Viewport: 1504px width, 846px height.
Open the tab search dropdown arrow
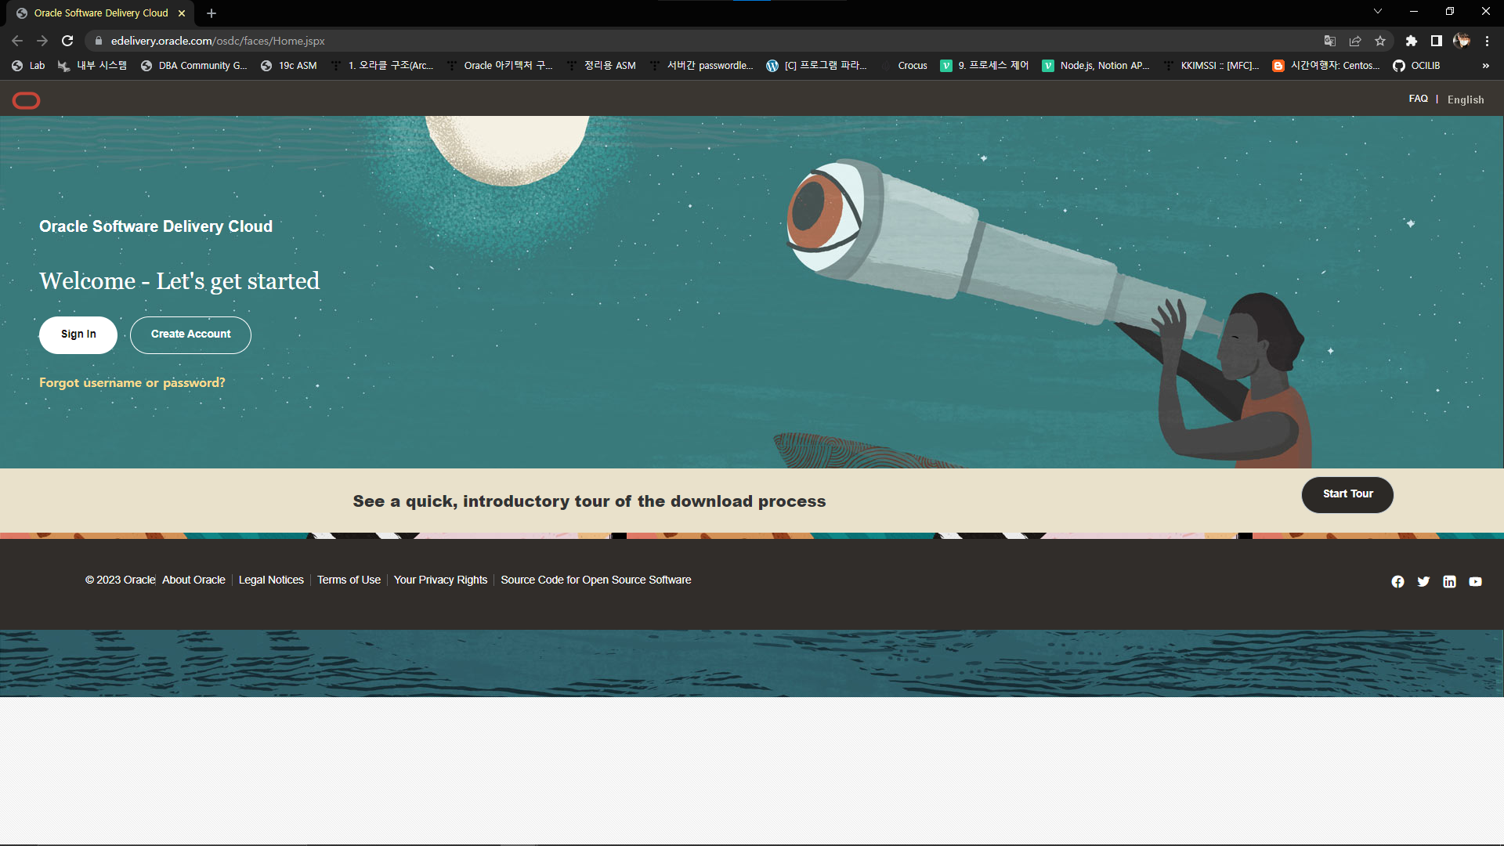tap(1377, 12)
